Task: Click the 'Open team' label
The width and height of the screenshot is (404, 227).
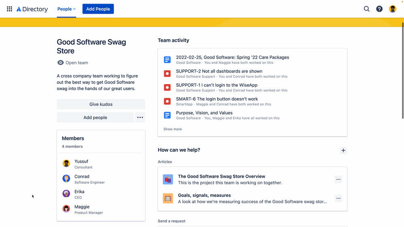Action: [x=77, y=63]
